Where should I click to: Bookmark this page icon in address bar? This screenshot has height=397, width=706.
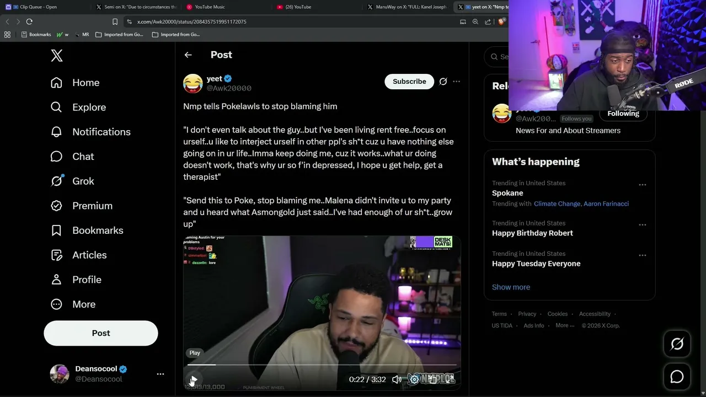[115, 22]
